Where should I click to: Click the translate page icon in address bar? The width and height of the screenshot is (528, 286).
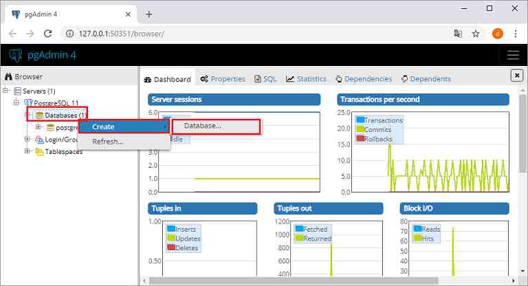point(458,34)
